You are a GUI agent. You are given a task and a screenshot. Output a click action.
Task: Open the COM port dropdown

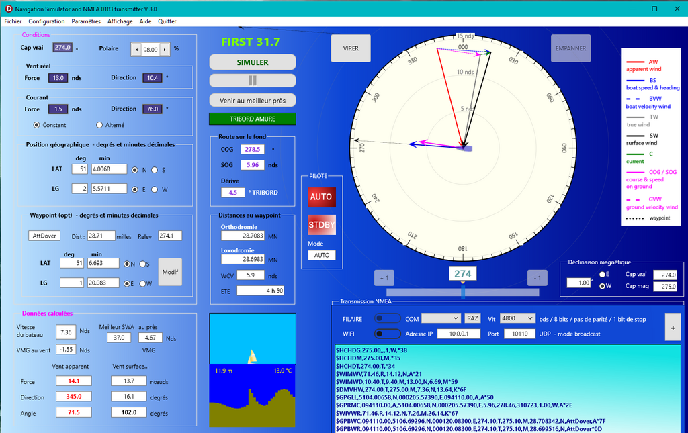click(441, 318)
